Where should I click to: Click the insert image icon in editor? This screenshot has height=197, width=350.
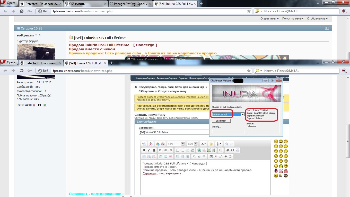(209, 150)
